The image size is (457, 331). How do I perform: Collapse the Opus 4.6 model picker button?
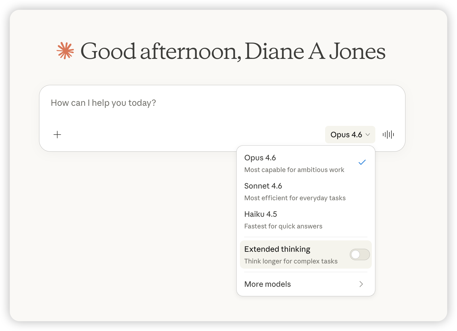(350, 135)
